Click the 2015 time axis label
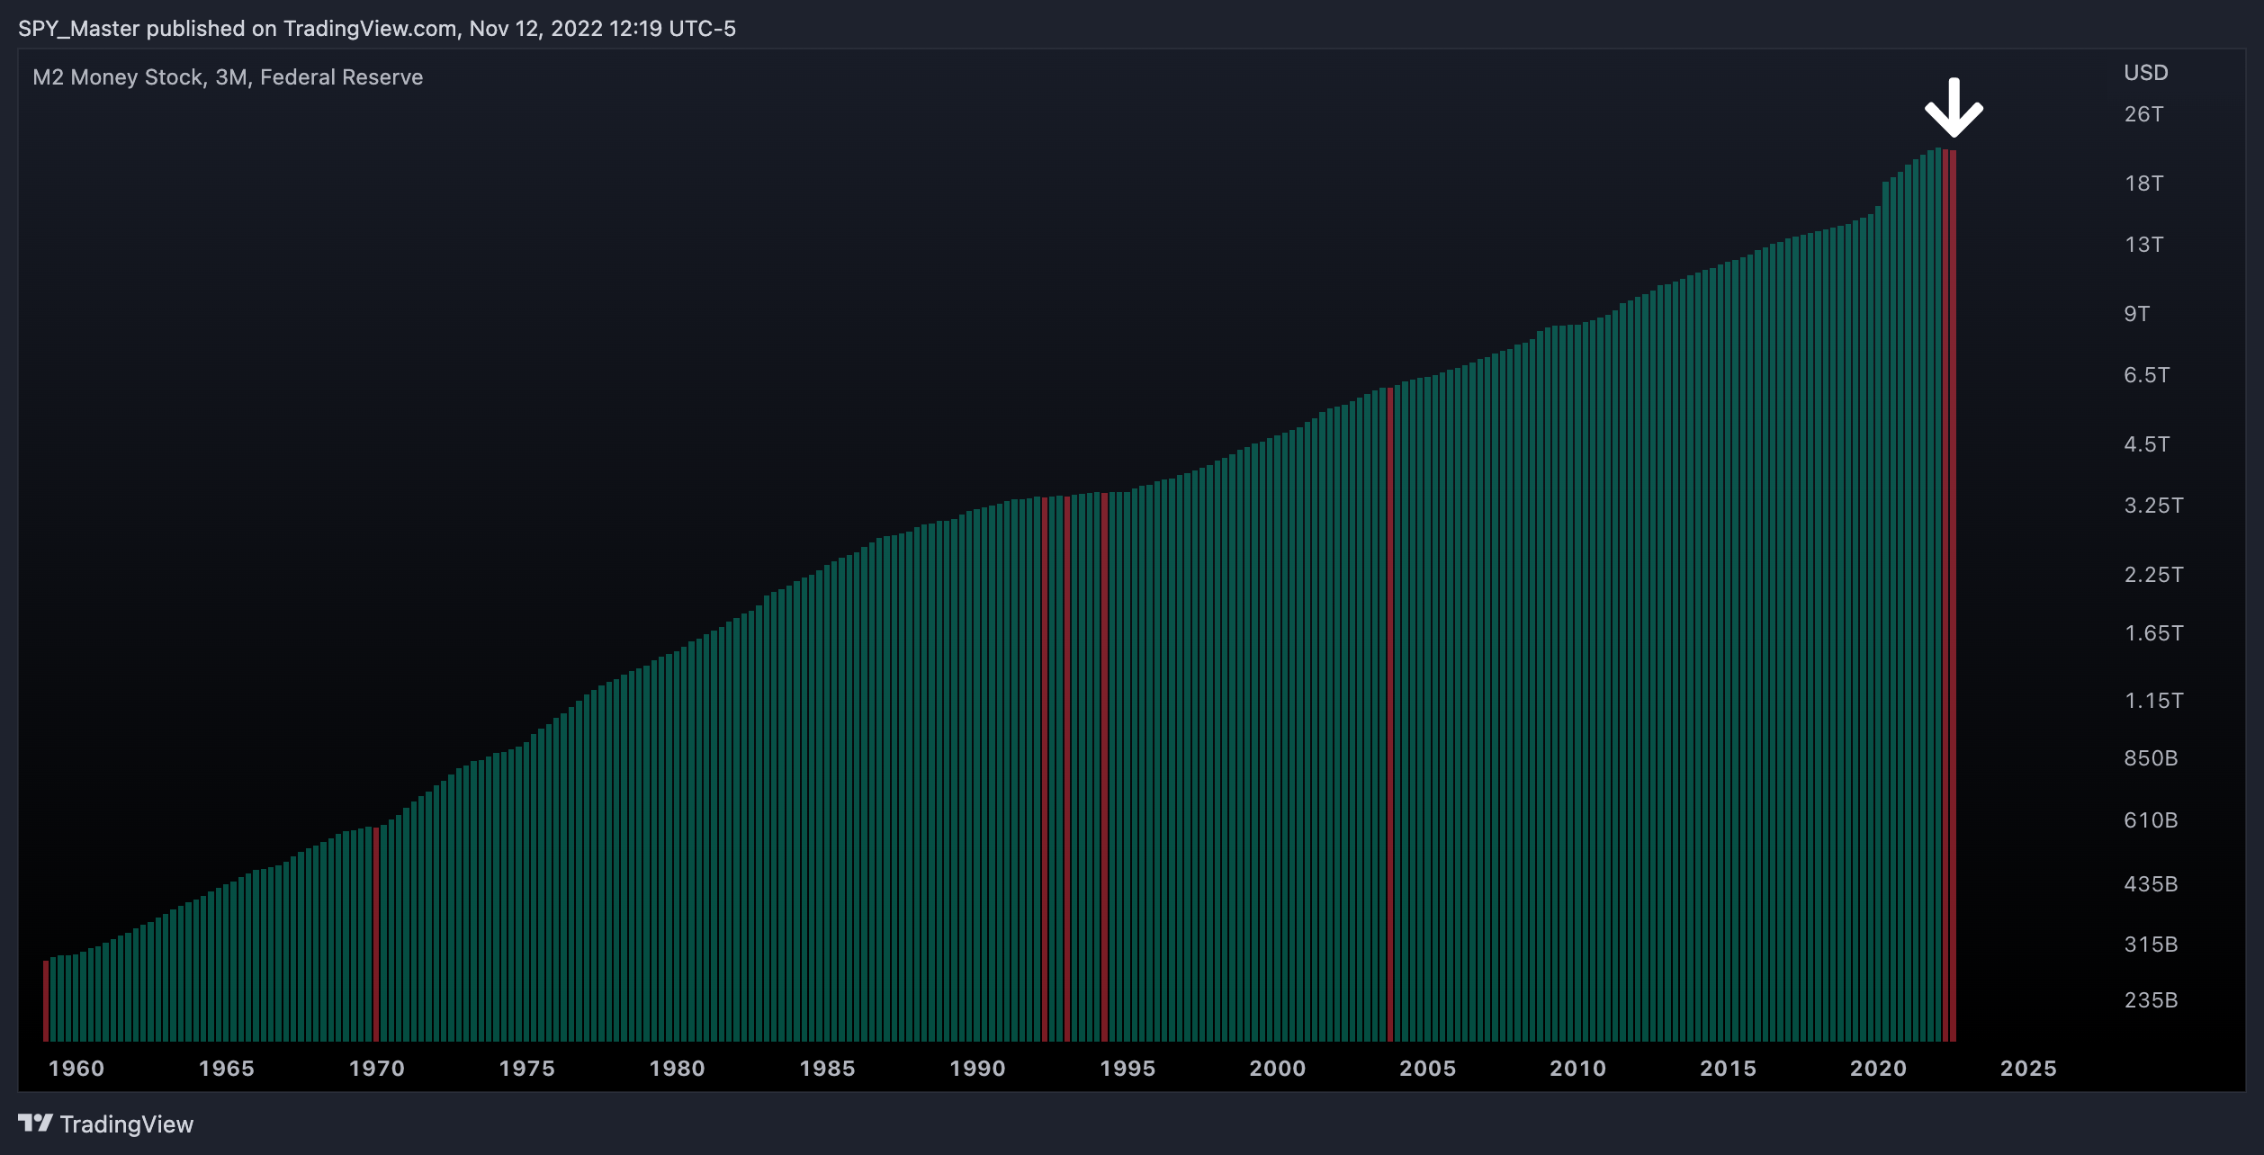This screenshot has width=2264, height=1155. point(1729,1069)
